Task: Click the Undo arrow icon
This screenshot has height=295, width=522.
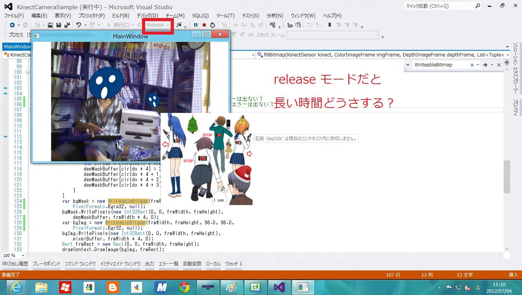Action: tap(78, 25)
